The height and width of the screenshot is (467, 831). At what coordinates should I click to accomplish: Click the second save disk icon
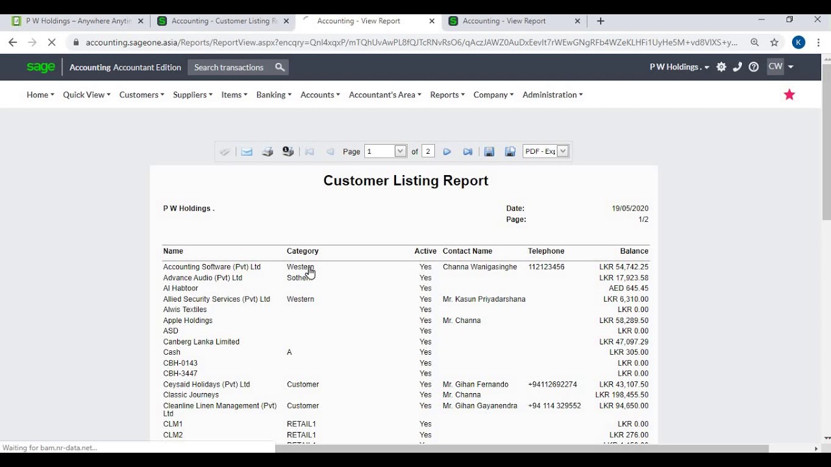(510, 152)
